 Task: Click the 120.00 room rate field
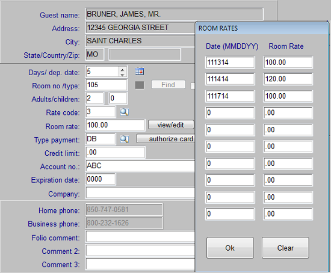288,79
